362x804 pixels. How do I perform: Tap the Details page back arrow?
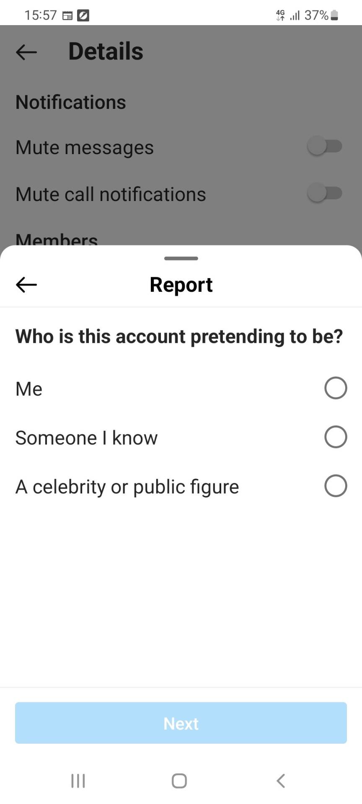click(26, 52)
